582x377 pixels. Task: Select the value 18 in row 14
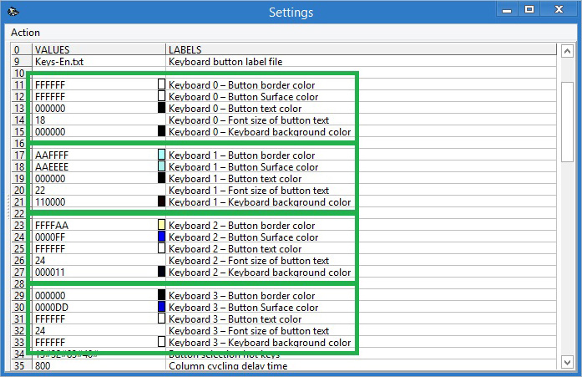coord(99,120)
